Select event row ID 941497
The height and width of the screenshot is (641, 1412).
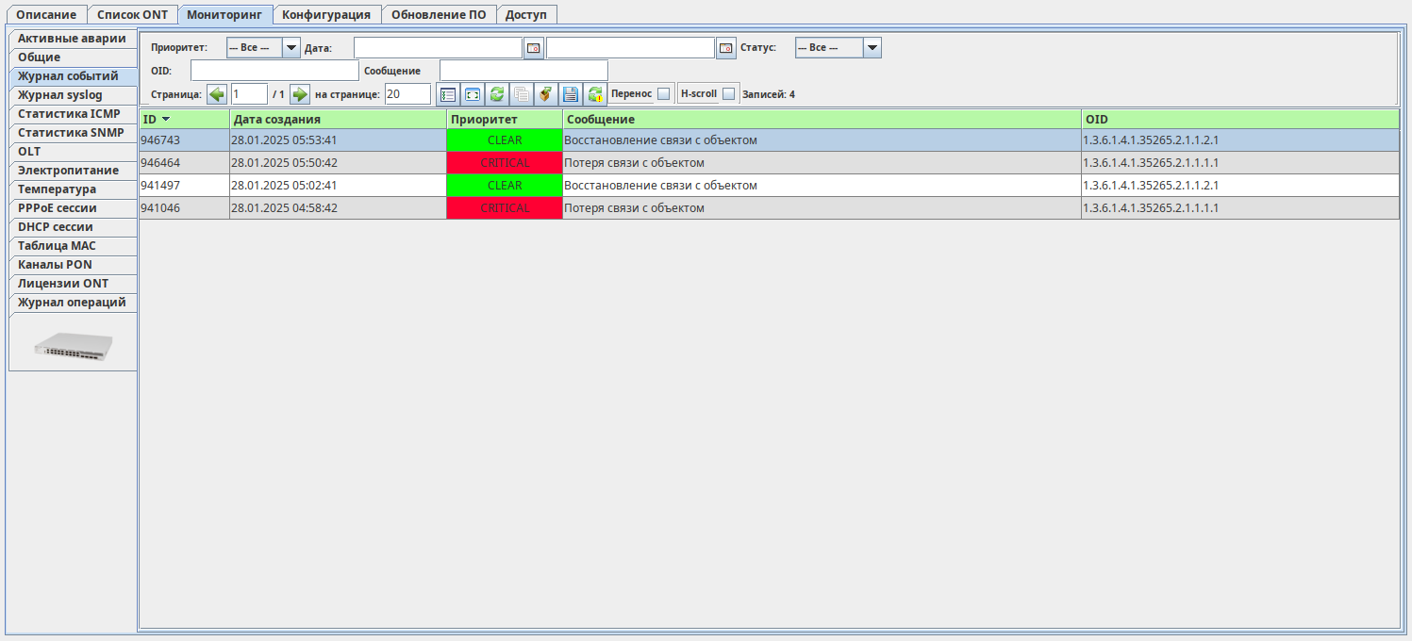[769, 186]
